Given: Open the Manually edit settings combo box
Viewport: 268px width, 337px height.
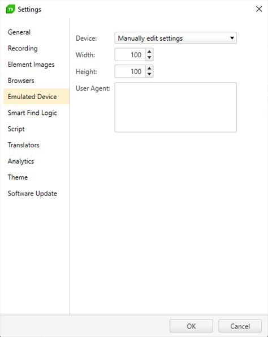Looking at the screenshot, I should pos(175,38).
